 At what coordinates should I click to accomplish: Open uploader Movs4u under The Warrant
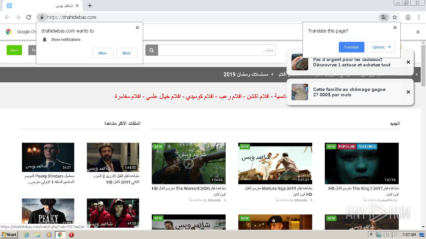pyautogui.click(x=214, y=200)
